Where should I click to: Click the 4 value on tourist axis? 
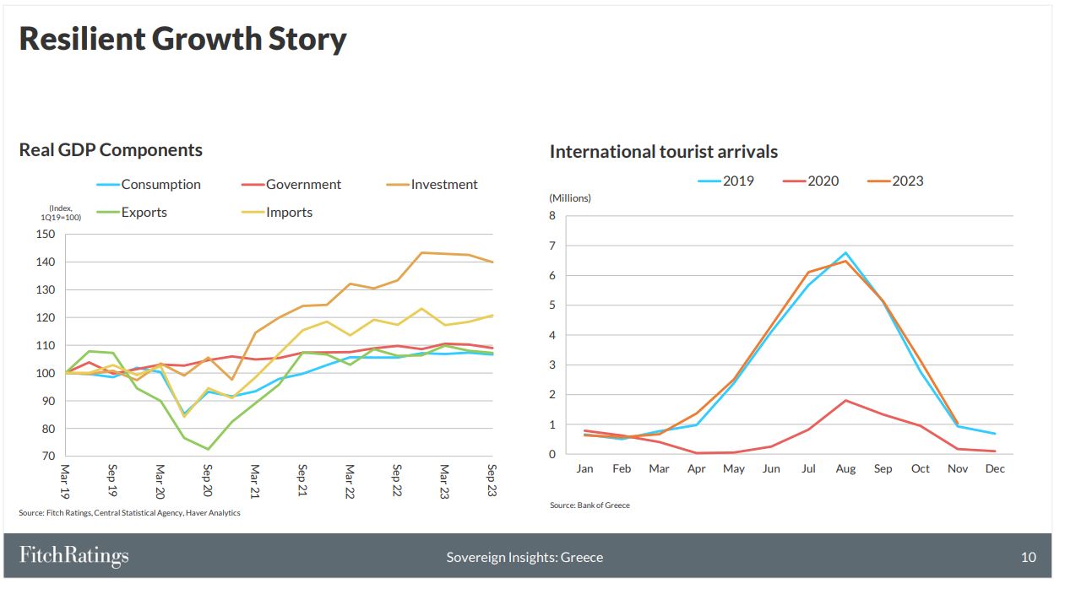point(552,335)
